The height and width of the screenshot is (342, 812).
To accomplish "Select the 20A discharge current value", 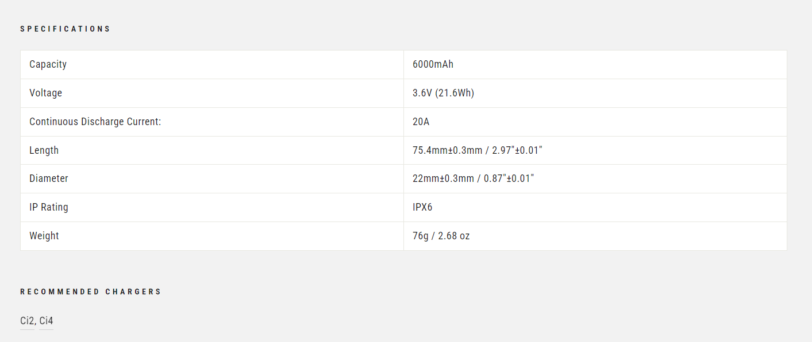I will pyautogui.click(x=421, y=122).
